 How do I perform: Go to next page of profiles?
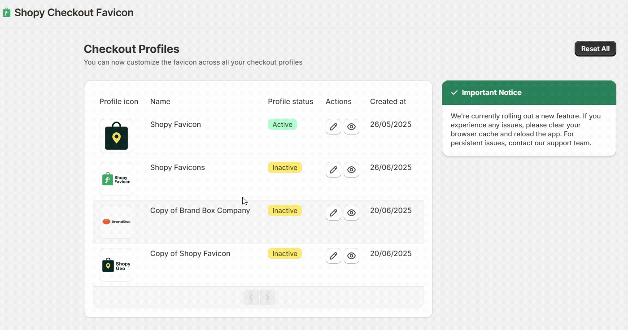[x=268, y=297]
